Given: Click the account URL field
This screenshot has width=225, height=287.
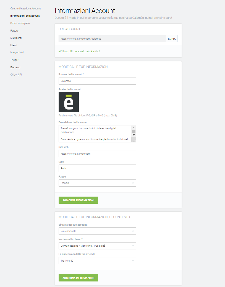Looking at the screenshot, I should tap(112, 39).
